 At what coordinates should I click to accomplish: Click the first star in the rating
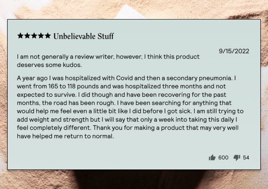click(x=20, y=36)
